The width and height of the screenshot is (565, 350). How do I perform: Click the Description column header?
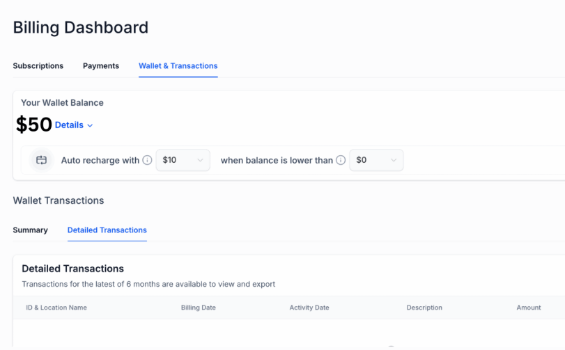(424, 308)
